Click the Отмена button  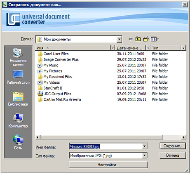click(173, 155)
